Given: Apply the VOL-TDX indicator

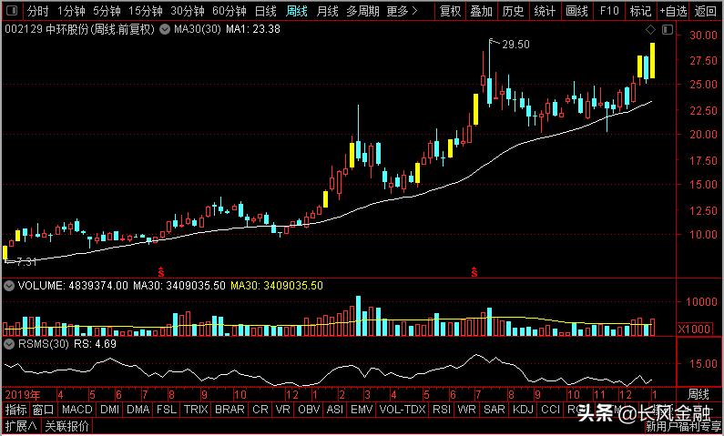Looking at the screenshot, I should pyautogui.click(x=403, y=410).
